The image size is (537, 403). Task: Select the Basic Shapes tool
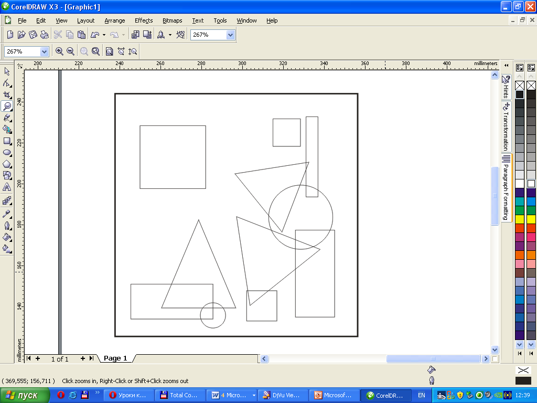[7, 175]
